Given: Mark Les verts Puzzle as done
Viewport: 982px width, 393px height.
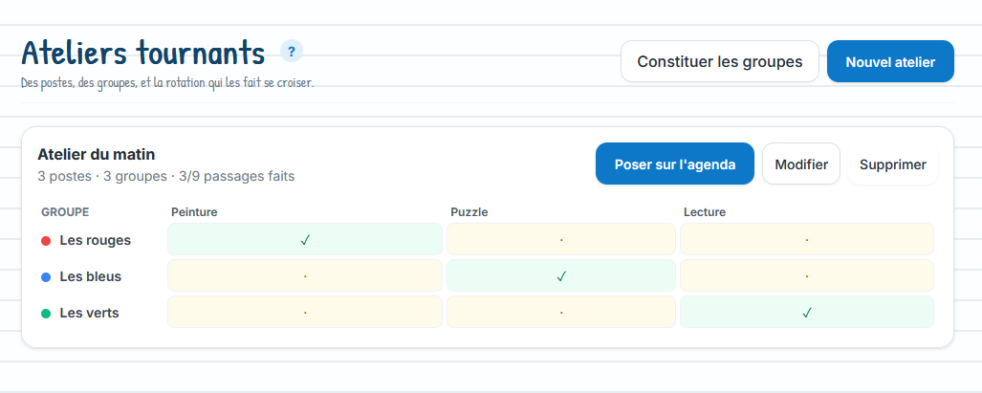Looking at the screenshot, I should [561, 312].
